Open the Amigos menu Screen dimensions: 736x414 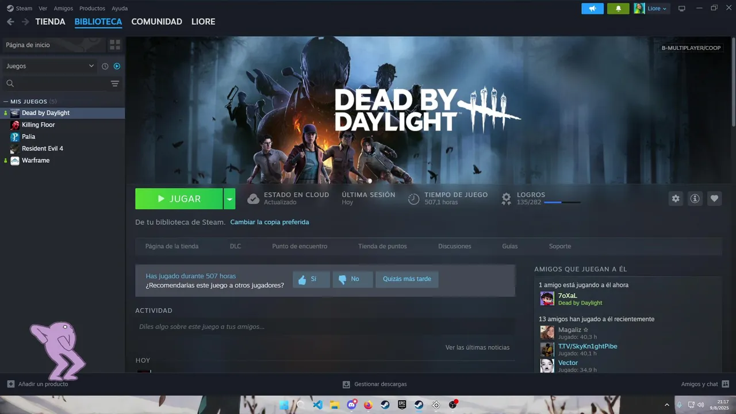[63, 9]
